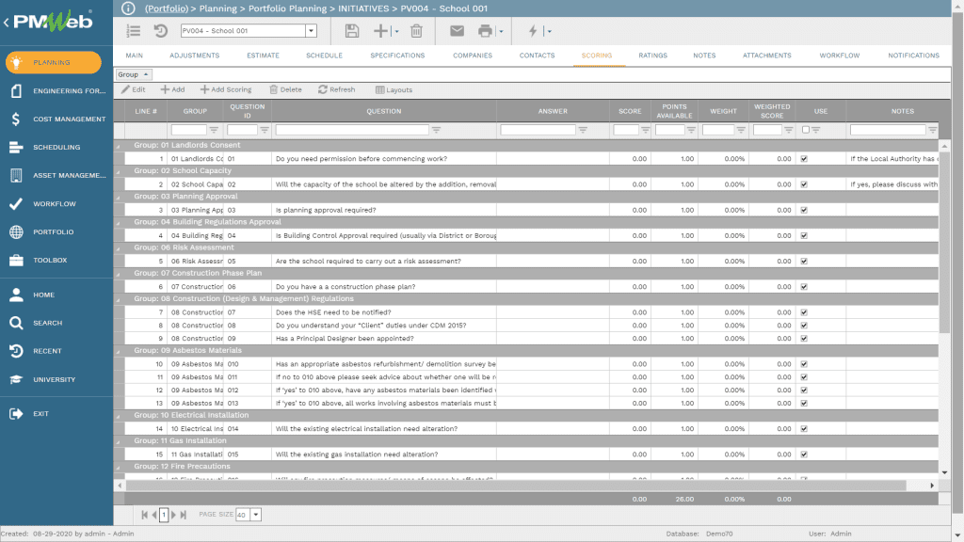Click the Save disk icon in toolbar
Image resolution: width=964 pixels, height=542 pixels.
coord(352,31)
